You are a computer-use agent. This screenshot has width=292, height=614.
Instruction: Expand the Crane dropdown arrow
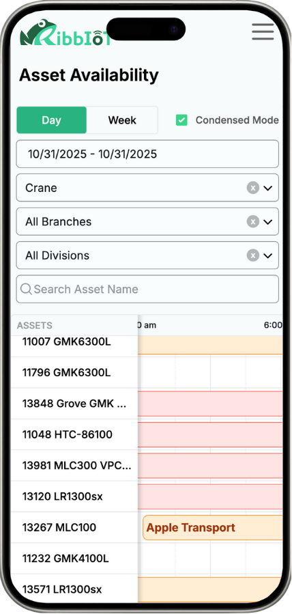coord(267,188)
